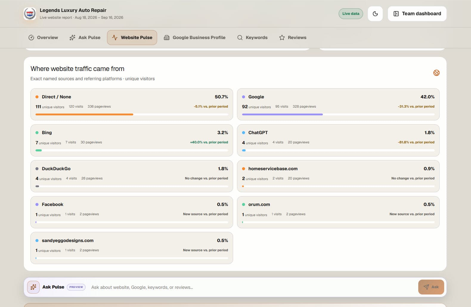Select the Website Pulse tab
The image size is (471, 307).
(132, 38)
